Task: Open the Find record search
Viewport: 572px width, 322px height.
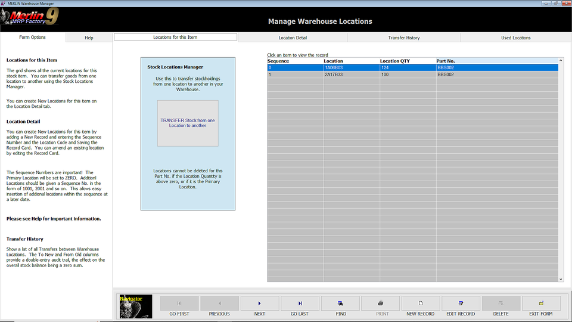Action: click(340, 304)
